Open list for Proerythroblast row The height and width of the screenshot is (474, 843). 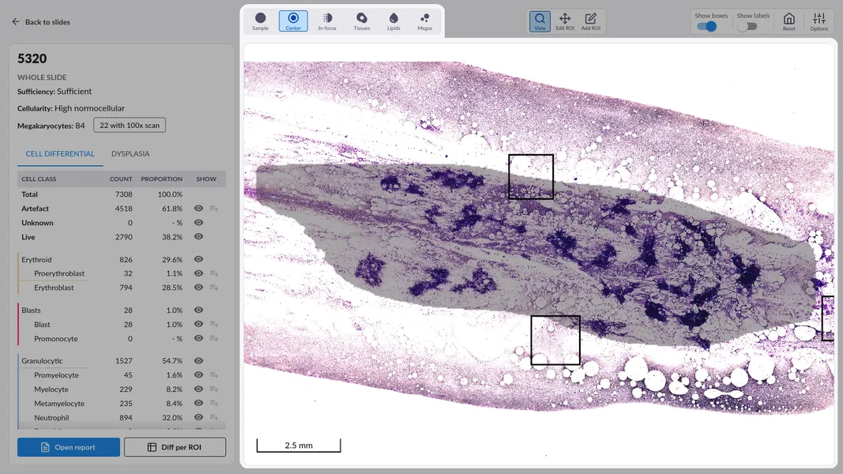point(214,274)
